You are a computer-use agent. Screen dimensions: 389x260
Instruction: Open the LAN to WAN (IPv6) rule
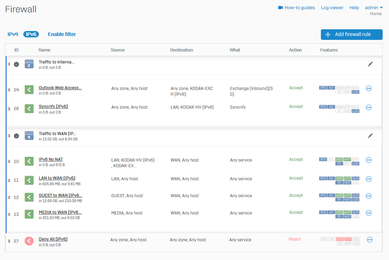point(57,178)
